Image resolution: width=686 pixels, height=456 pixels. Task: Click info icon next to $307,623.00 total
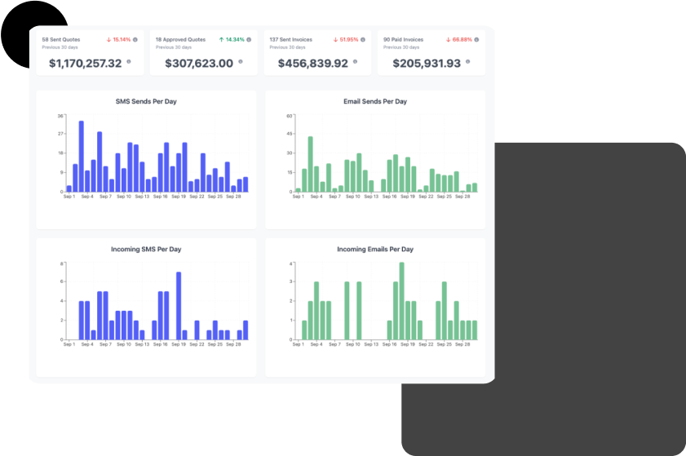[240, 61]
